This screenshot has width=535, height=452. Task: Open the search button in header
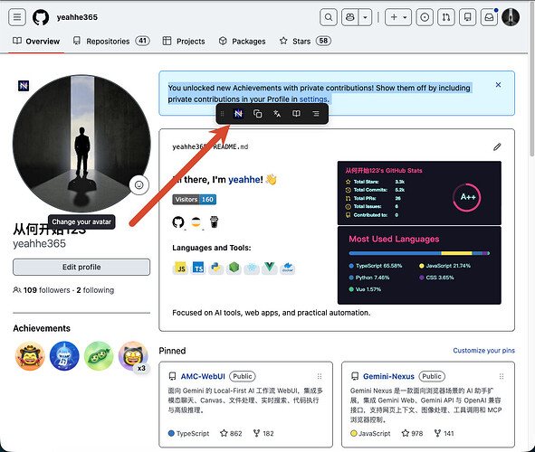[x=329, y=17]
